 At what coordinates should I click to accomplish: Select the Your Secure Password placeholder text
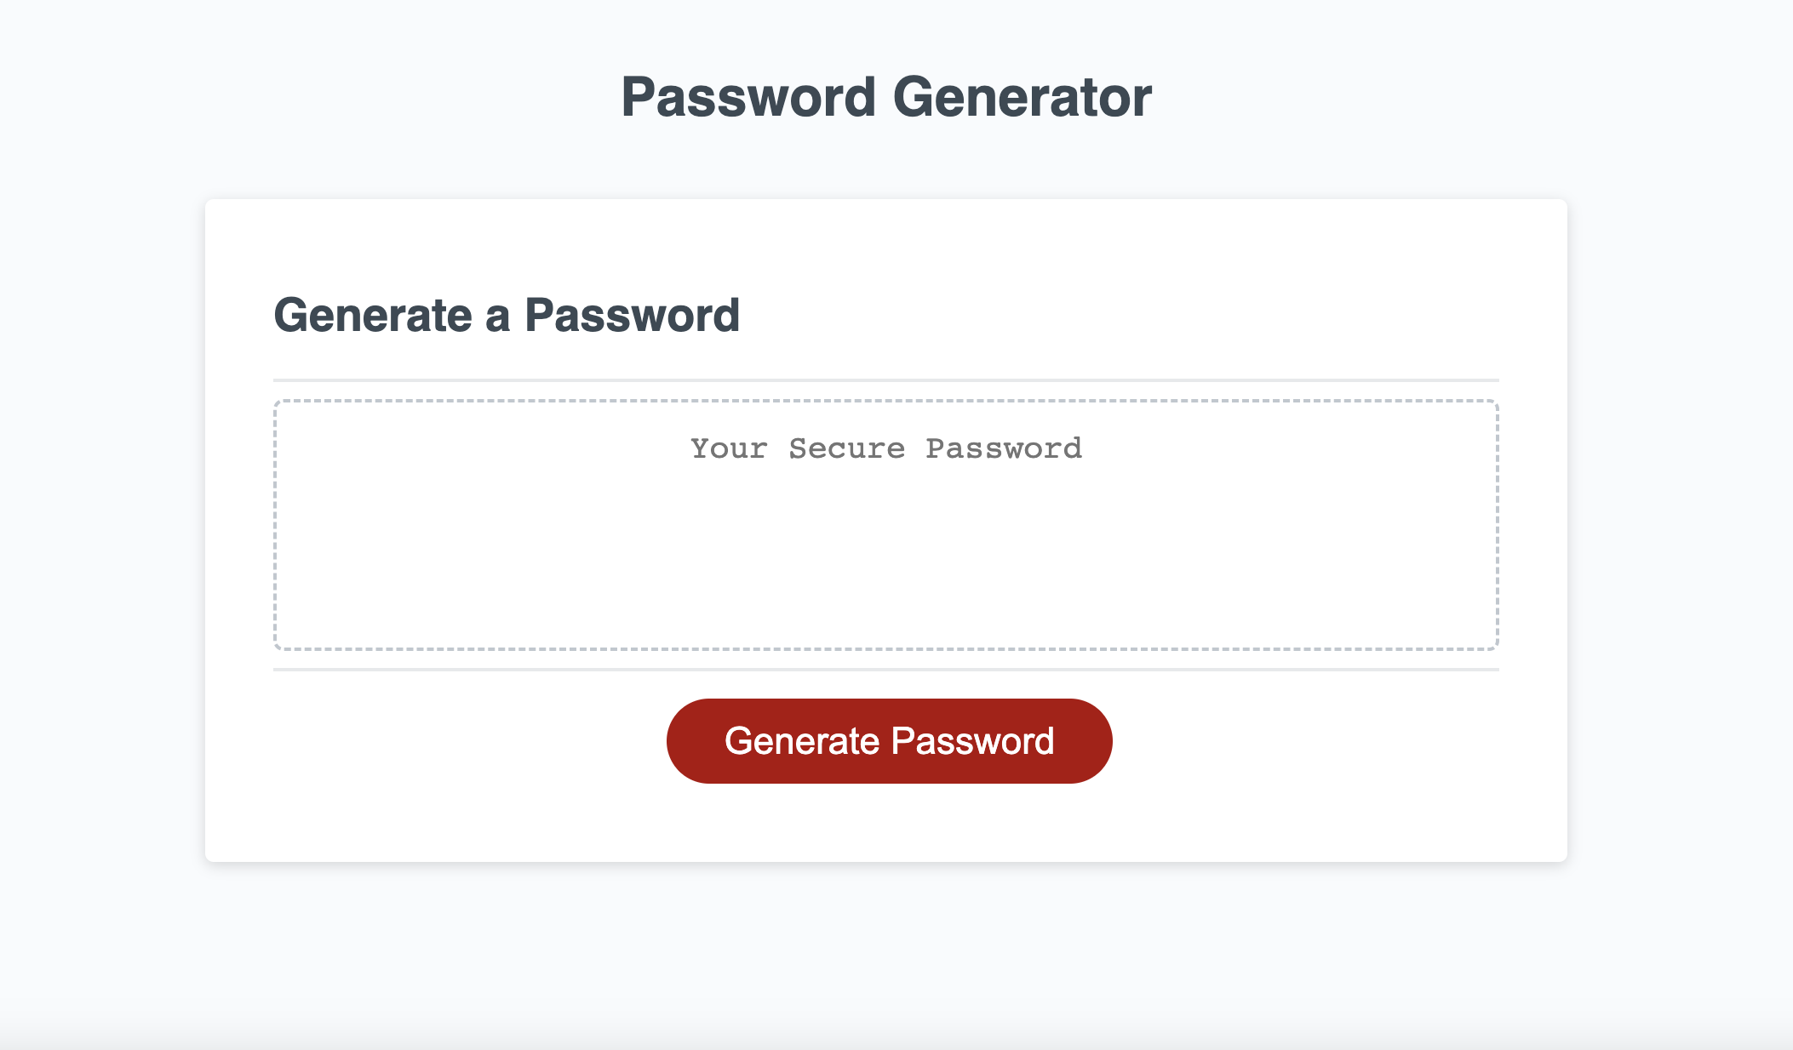click(886, 448)
